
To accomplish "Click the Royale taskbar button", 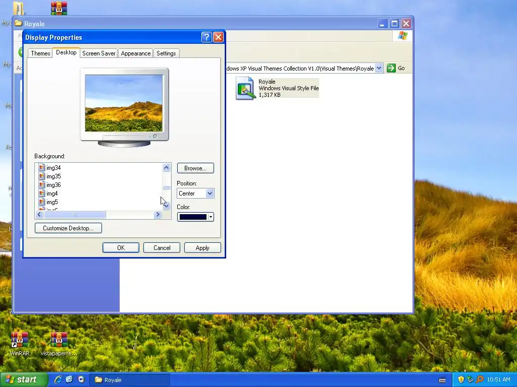I will pyautogui.click(x=130, y=380).
